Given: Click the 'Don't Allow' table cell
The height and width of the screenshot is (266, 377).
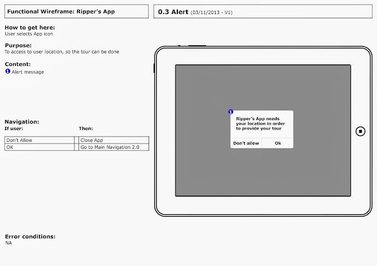Looking at the screenshot, I should (x=39, y=140).
